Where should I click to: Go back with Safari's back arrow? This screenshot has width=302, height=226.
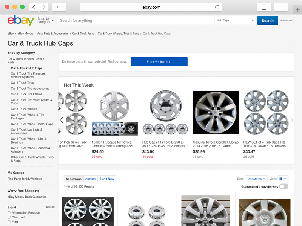[34, 7]
